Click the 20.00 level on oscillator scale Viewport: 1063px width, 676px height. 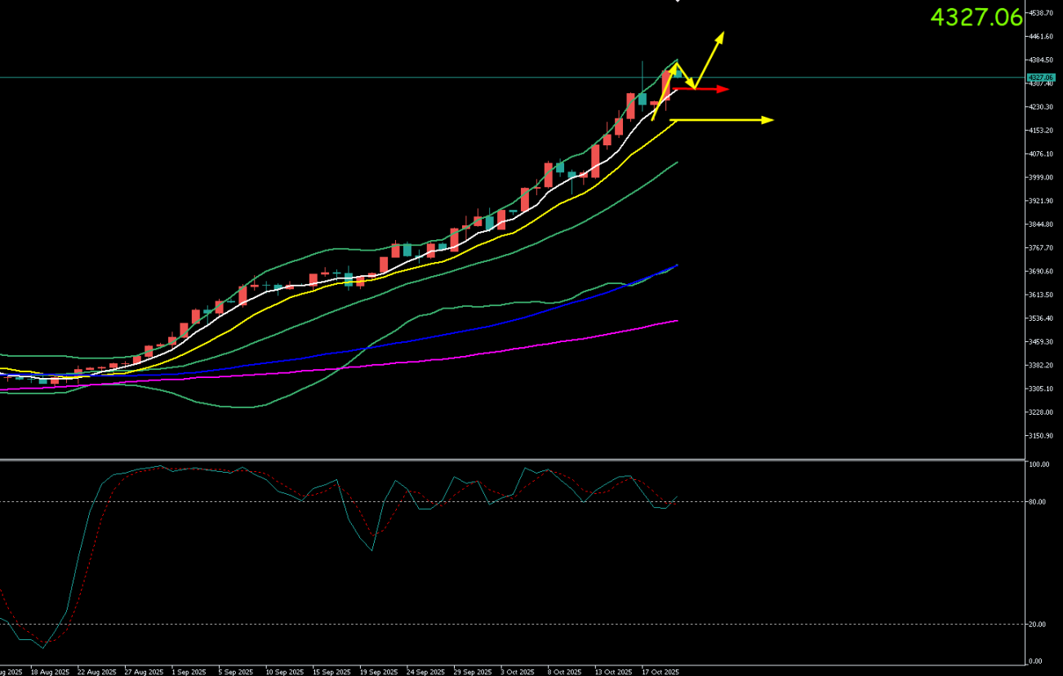click(1037, 625)
